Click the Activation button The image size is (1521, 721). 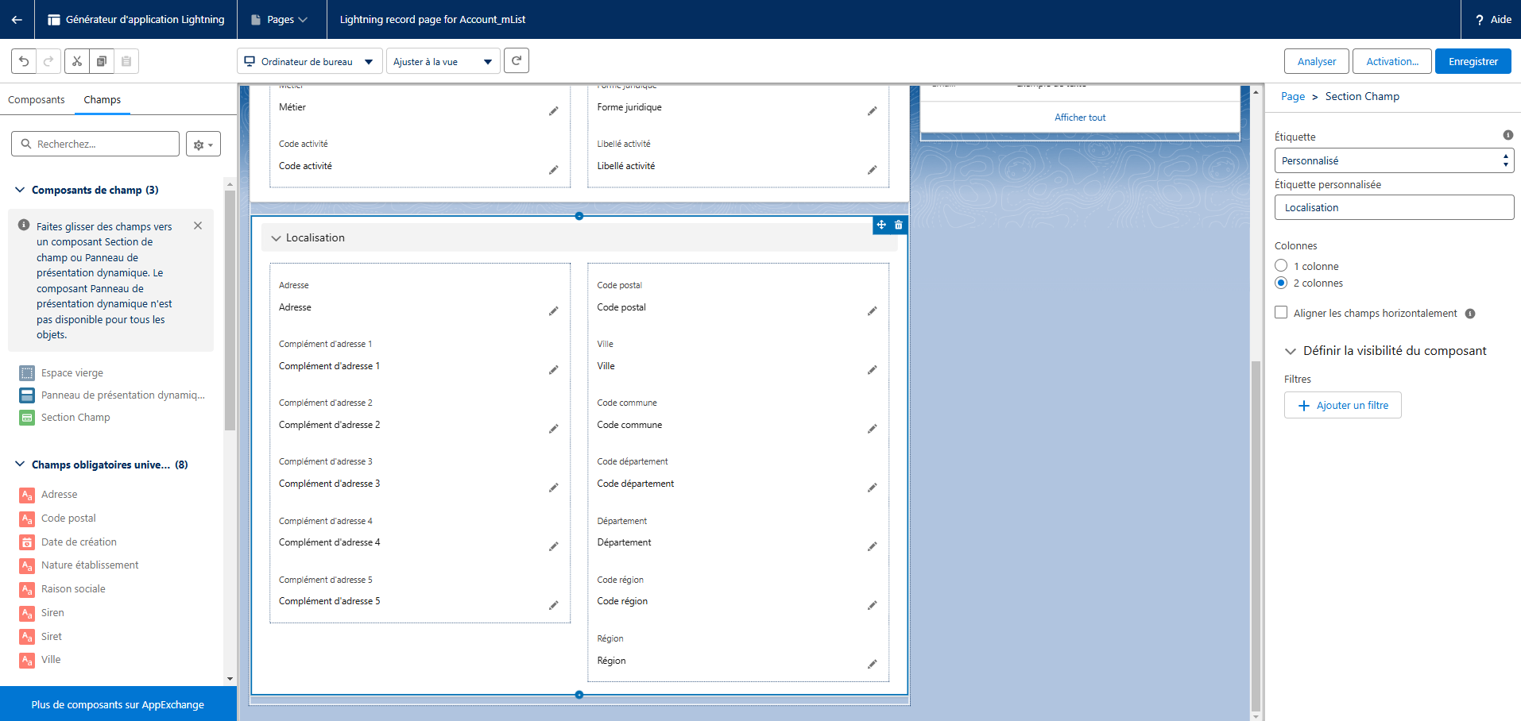click(1392, 61)
